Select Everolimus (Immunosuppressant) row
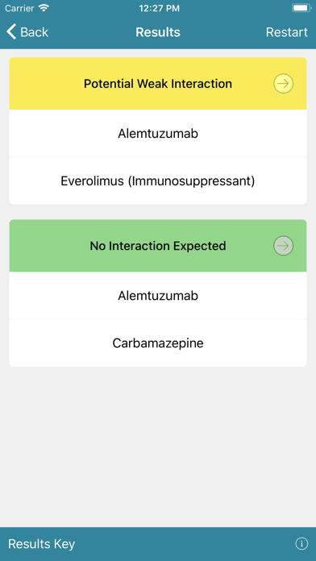316x561 pixels. click(x=158, y=181)
